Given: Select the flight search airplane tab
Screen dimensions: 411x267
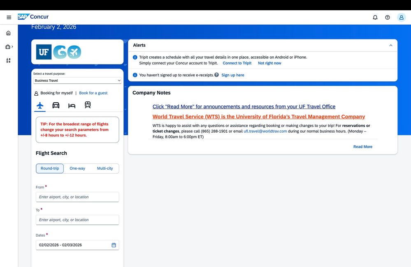Looking at the screenshot, I should 40,106.
